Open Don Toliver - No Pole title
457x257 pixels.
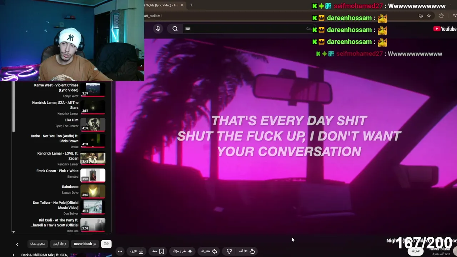pos(56,205)
